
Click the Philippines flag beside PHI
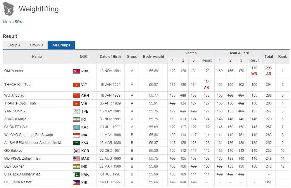(x=76, y=182)
